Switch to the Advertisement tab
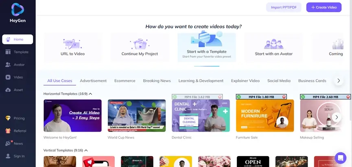 (93, 81)
